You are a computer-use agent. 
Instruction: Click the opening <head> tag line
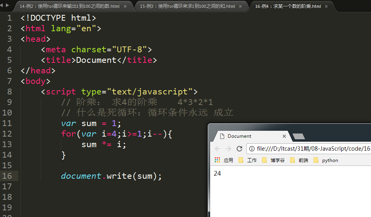(x=36, y=39)
